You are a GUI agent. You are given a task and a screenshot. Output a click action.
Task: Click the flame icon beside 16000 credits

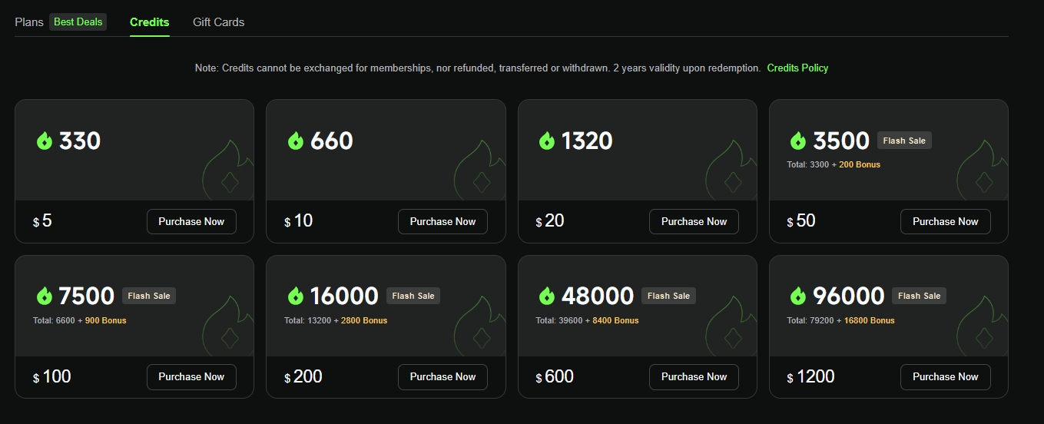(296, 296)
